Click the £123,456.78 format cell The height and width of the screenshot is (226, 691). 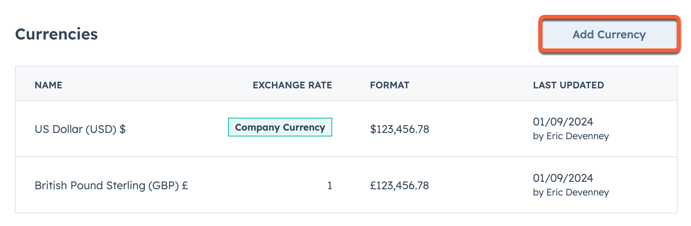399,185
